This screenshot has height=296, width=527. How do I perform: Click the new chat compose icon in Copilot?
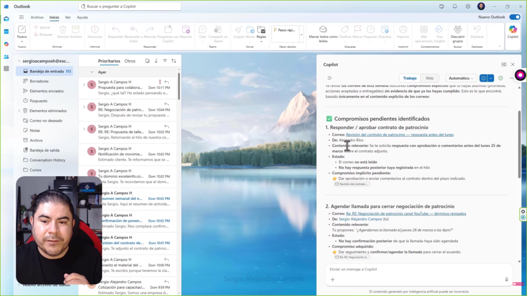[x=483, y=78]
